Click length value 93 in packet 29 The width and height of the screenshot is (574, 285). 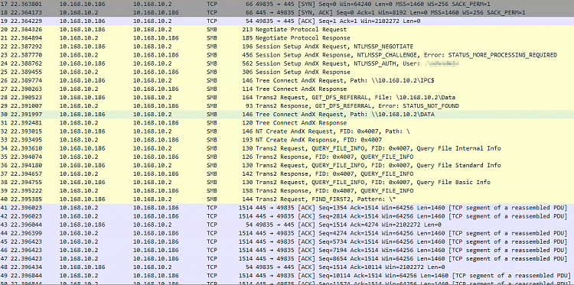249,106
